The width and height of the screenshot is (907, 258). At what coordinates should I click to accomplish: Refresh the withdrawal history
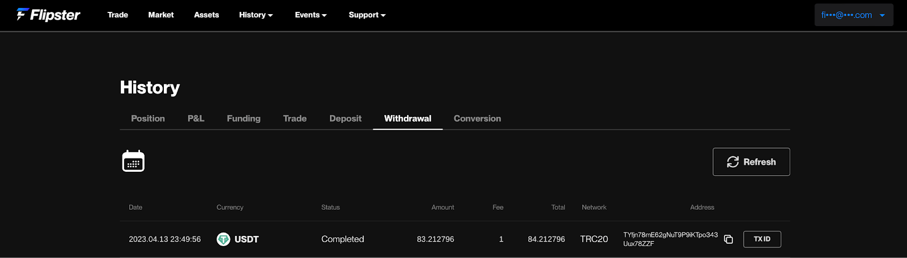751,162
